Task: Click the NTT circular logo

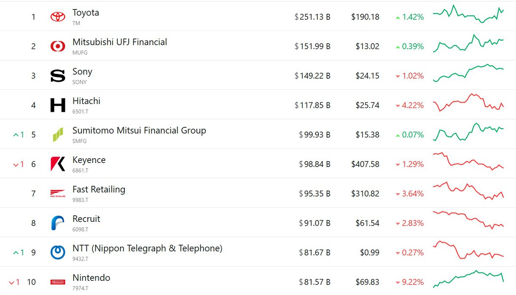Action: click(58, 252)
